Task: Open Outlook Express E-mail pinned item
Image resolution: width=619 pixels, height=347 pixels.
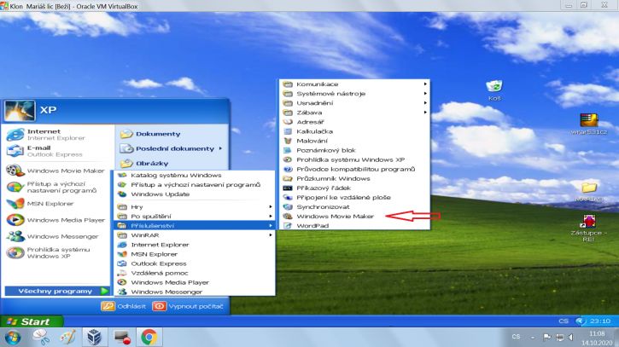Action: point(56,151)
